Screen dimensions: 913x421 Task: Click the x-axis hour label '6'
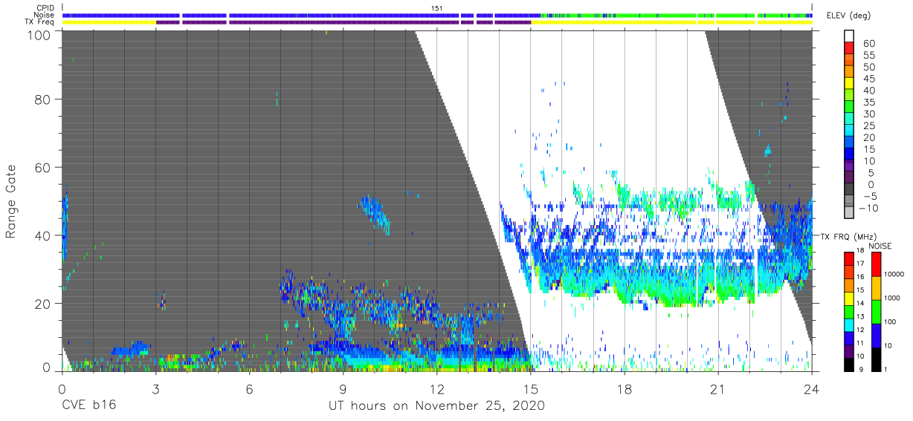click(249, 389)
